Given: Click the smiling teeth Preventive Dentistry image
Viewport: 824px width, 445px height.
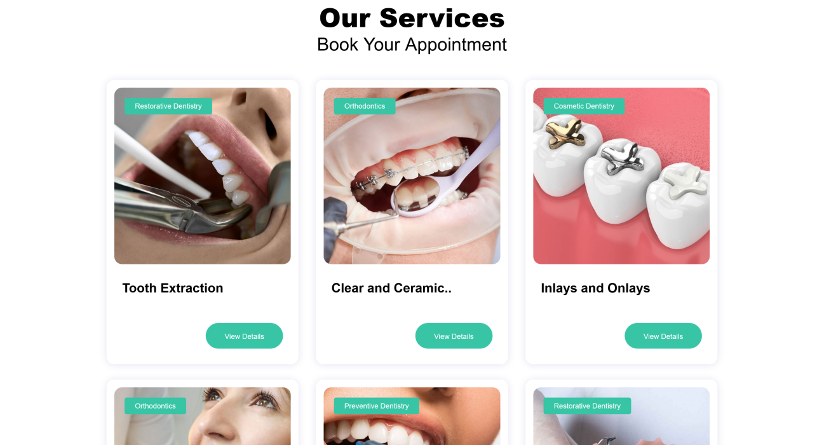Looking at the screenshot, I should click(x=412, y=416).
